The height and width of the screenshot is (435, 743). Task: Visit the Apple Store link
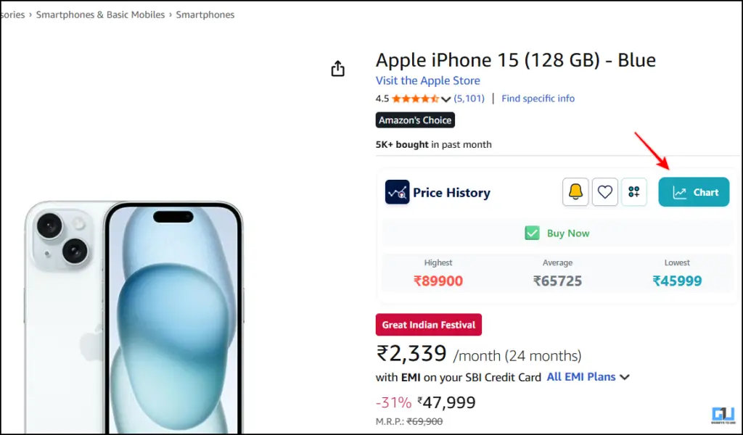pyautogui.click(x=427, y=80)
